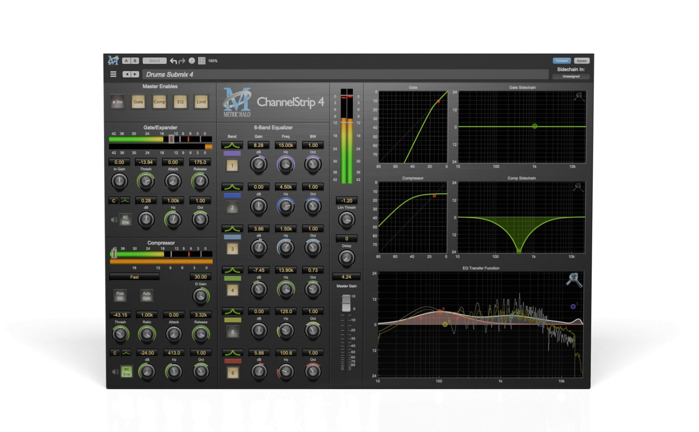
Task: Click the Compare button
Action: pos(562,61)
